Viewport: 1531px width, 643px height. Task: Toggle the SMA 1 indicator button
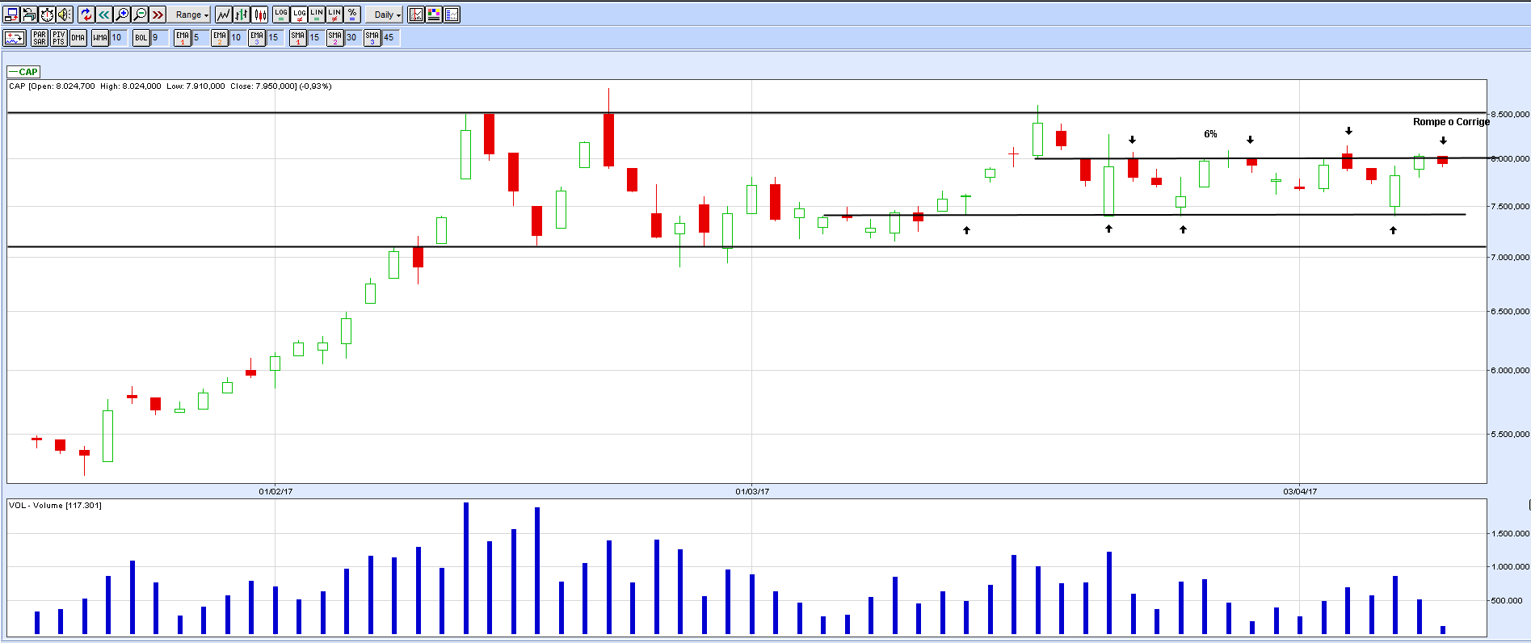pyautogui.click(x=298, y=37)
